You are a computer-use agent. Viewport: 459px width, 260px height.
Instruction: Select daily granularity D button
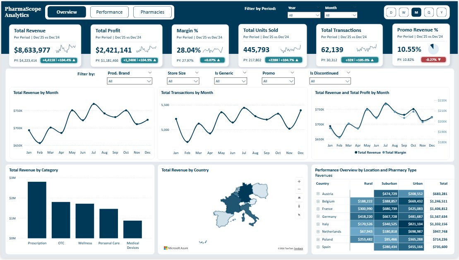point(391,12)
